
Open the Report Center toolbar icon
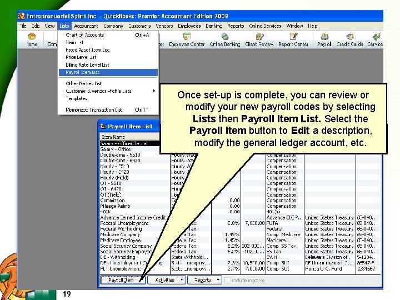(293, 39)
